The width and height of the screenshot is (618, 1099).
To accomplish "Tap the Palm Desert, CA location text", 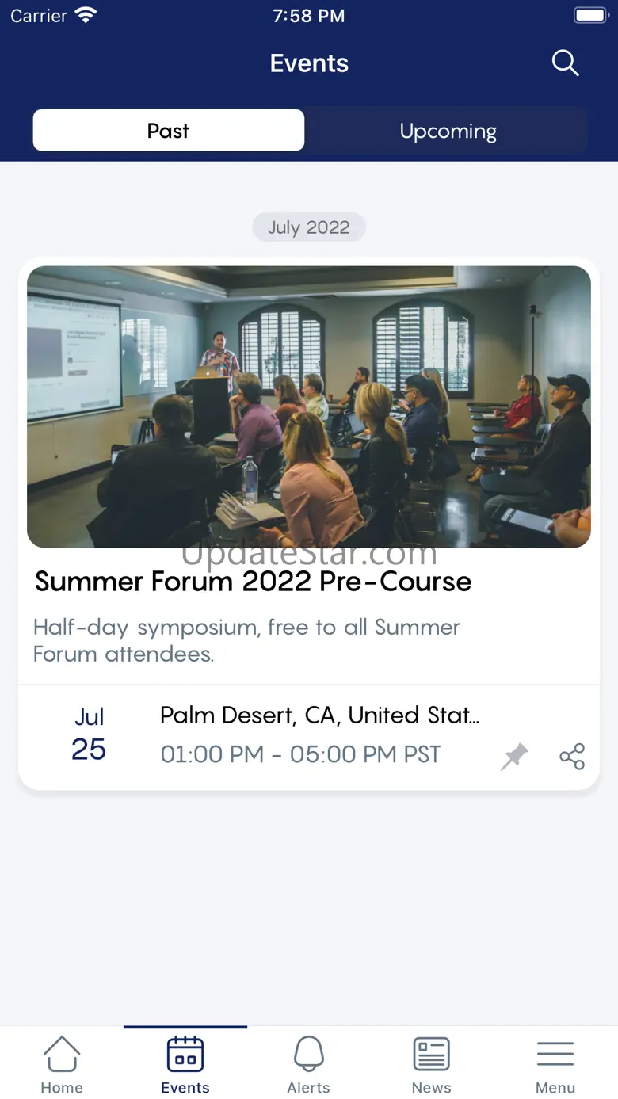I will pyautogui.click(x=319, y=715).
